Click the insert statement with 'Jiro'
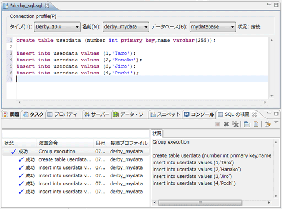This screenshot has width=282, height=209. 76,66
